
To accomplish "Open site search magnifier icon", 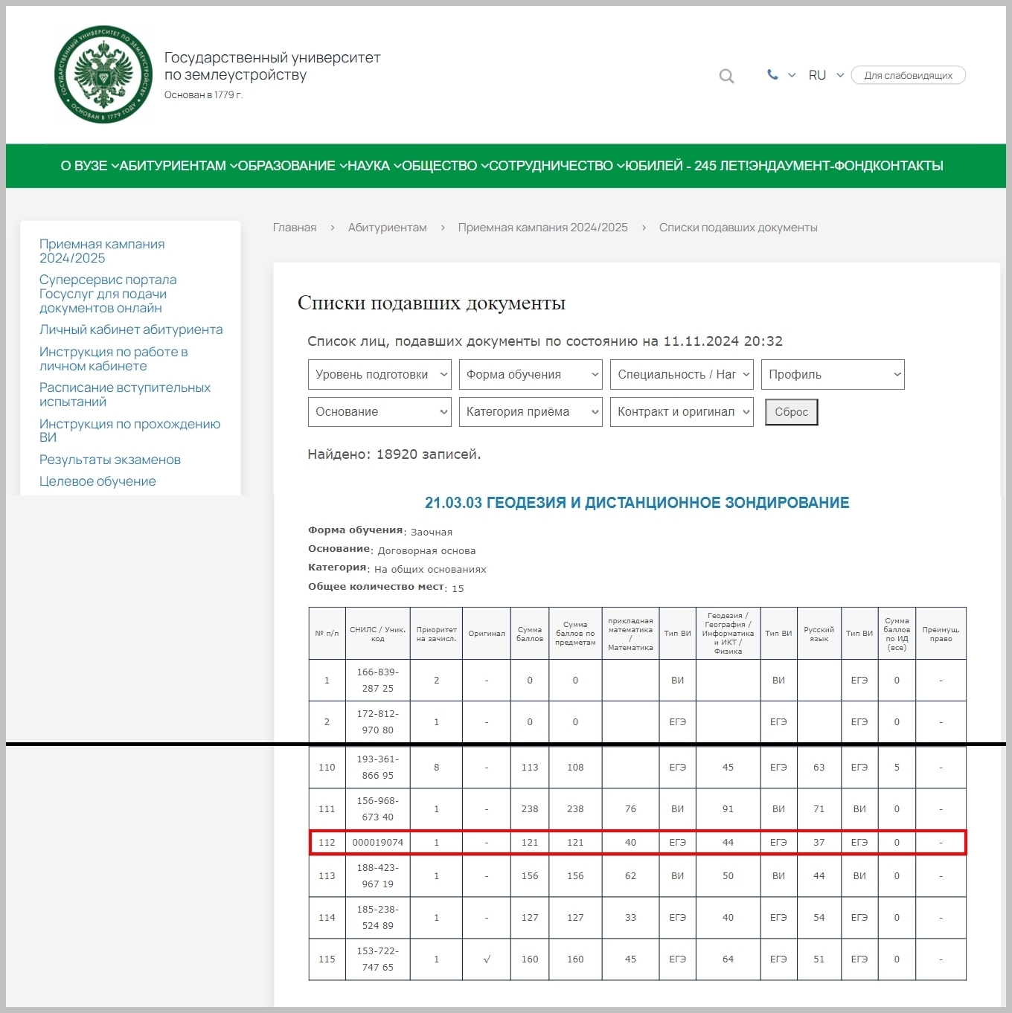I will click(726, 76).
